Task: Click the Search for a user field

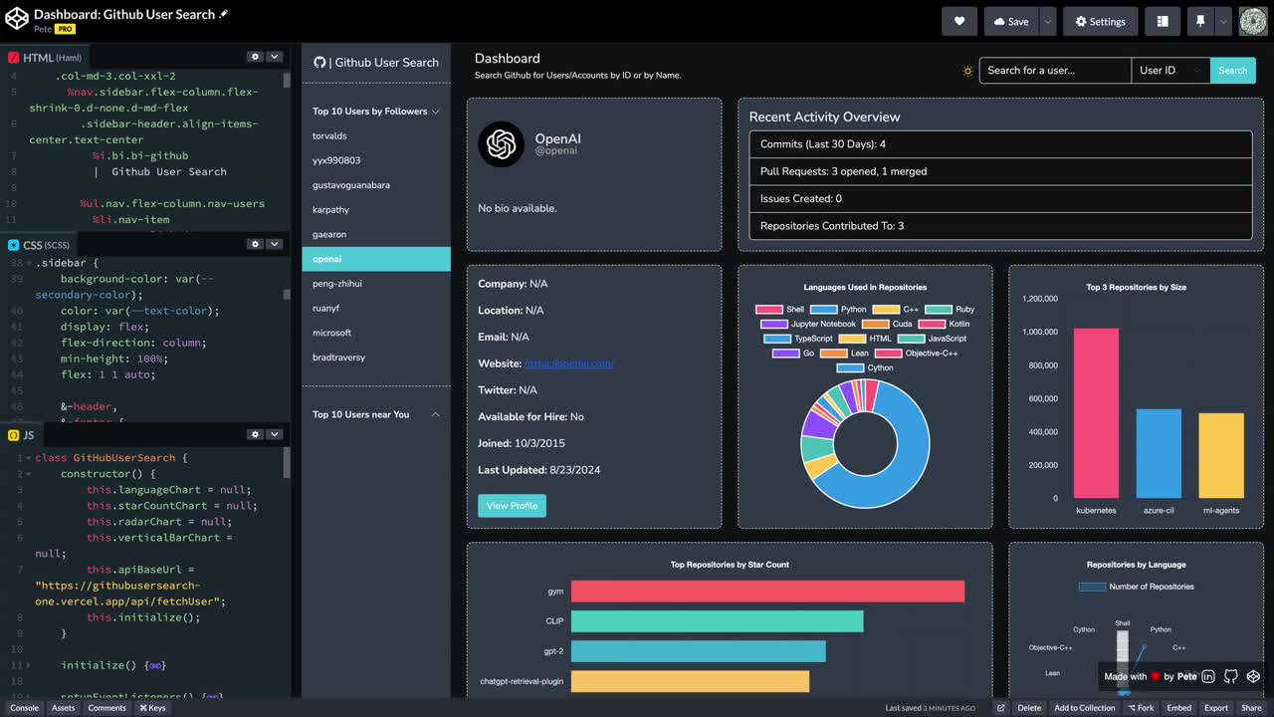Action: pos(1055,70)
